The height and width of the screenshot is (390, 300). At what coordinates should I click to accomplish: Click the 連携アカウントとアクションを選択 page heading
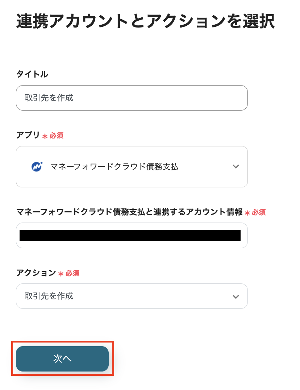click(145, 22)
